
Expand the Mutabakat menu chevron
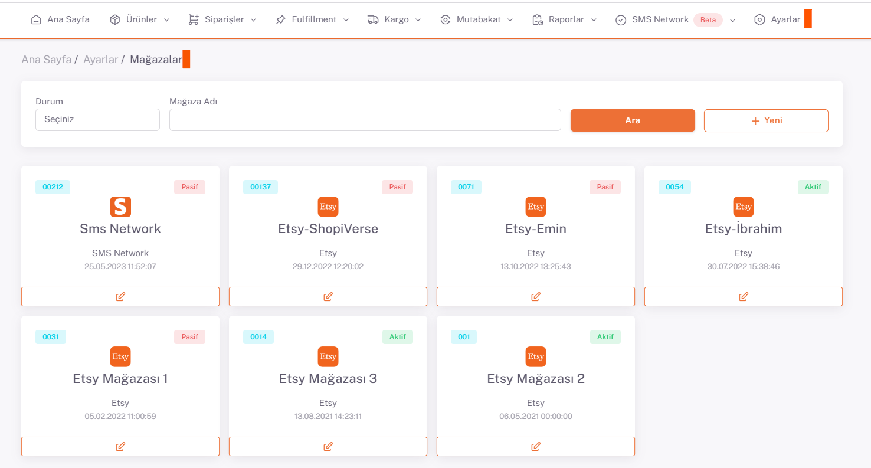510,20
